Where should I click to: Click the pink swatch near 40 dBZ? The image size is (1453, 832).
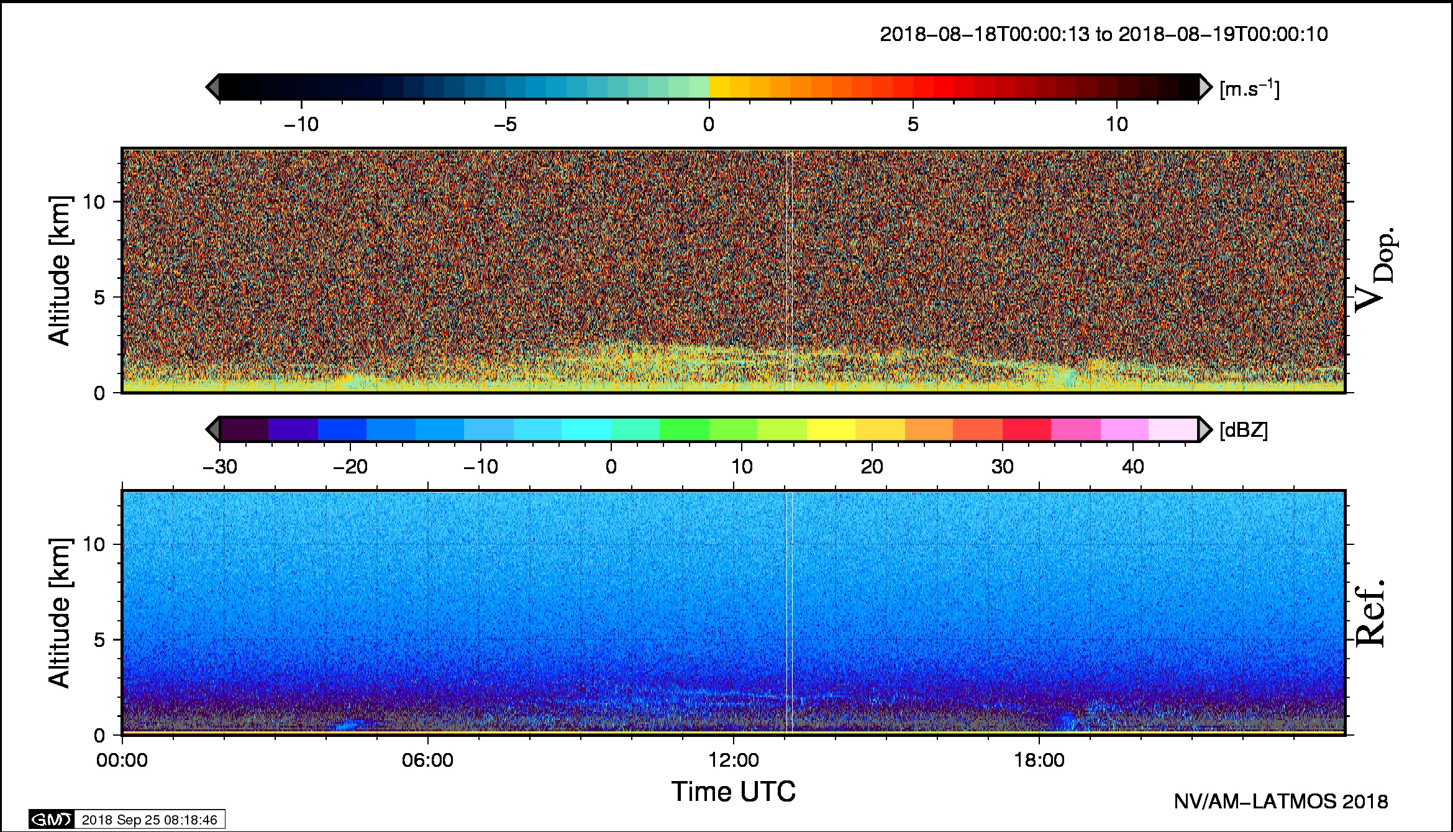pos(1124,429)
